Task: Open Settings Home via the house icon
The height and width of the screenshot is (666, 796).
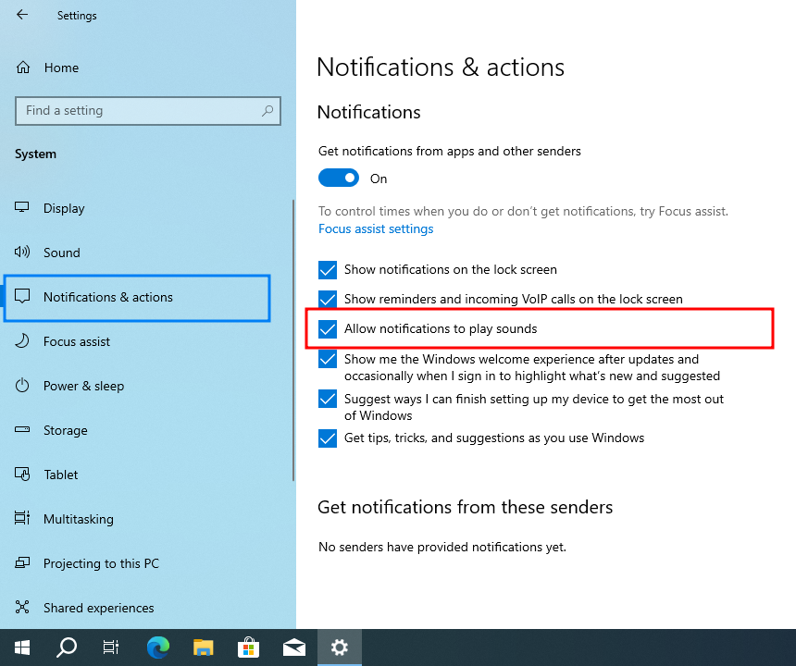Action: (23, 68)
